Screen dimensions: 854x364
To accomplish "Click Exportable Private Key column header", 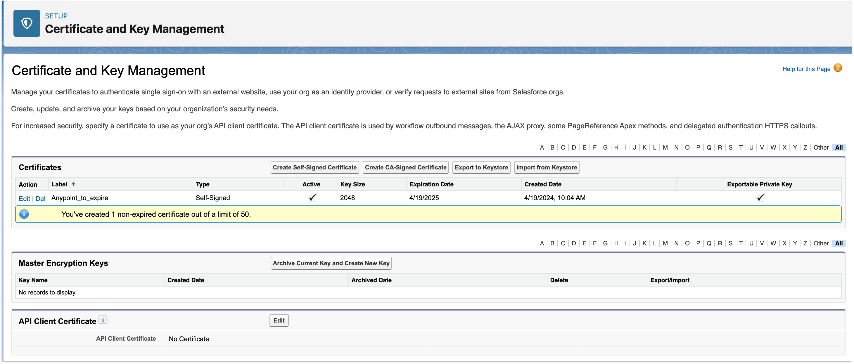I will pyautogui.click(x=759, y=184).
